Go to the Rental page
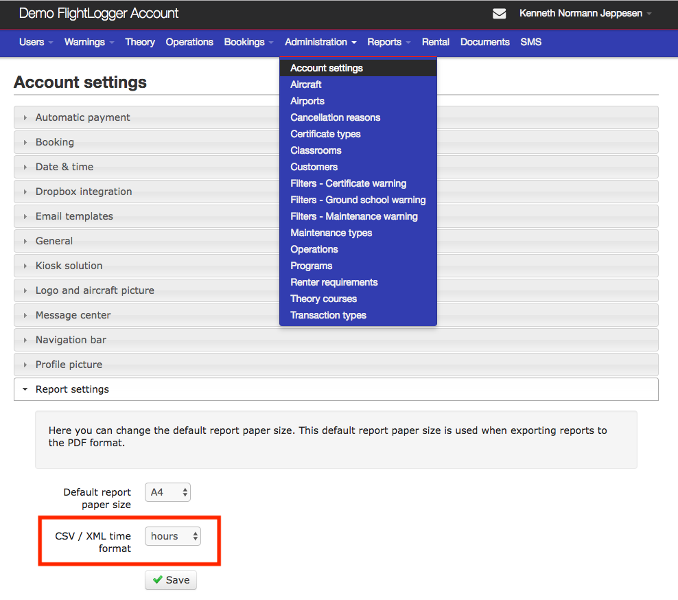 point(436,42)
